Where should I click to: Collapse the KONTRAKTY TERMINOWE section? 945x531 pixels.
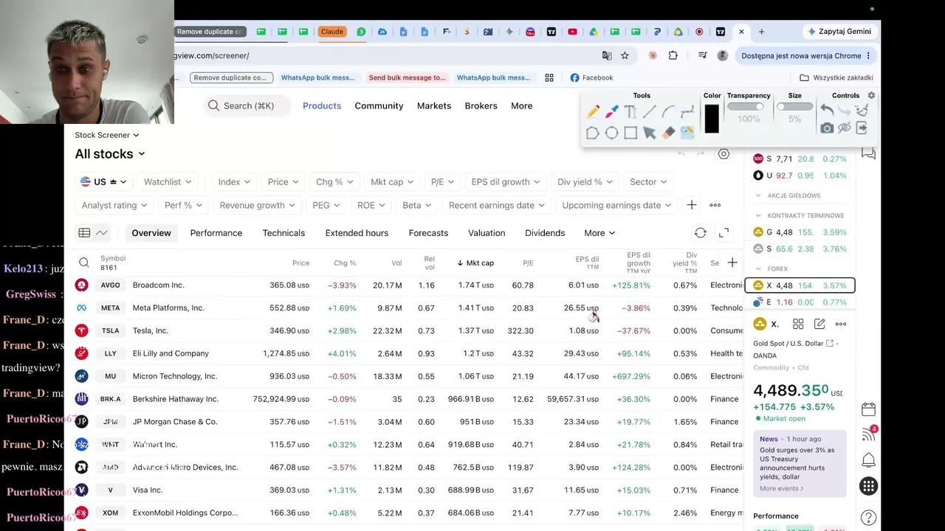[758, 215]
